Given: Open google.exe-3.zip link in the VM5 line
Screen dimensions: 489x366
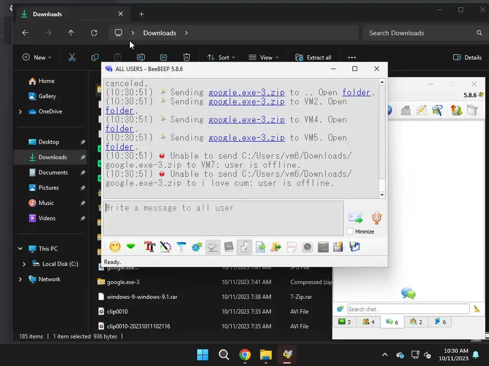Looking at the screenshot, I should click(x=246, y=138).
